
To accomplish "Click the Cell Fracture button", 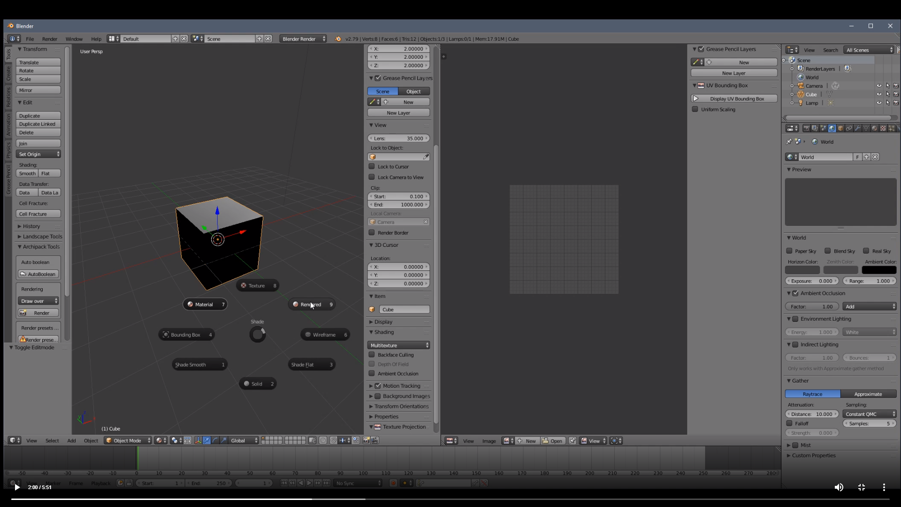I will pyautogui.click(x=38, y=214).
